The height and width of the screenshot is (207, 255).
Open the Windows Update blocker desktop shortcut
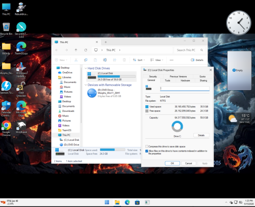click(x=21, y=70)
